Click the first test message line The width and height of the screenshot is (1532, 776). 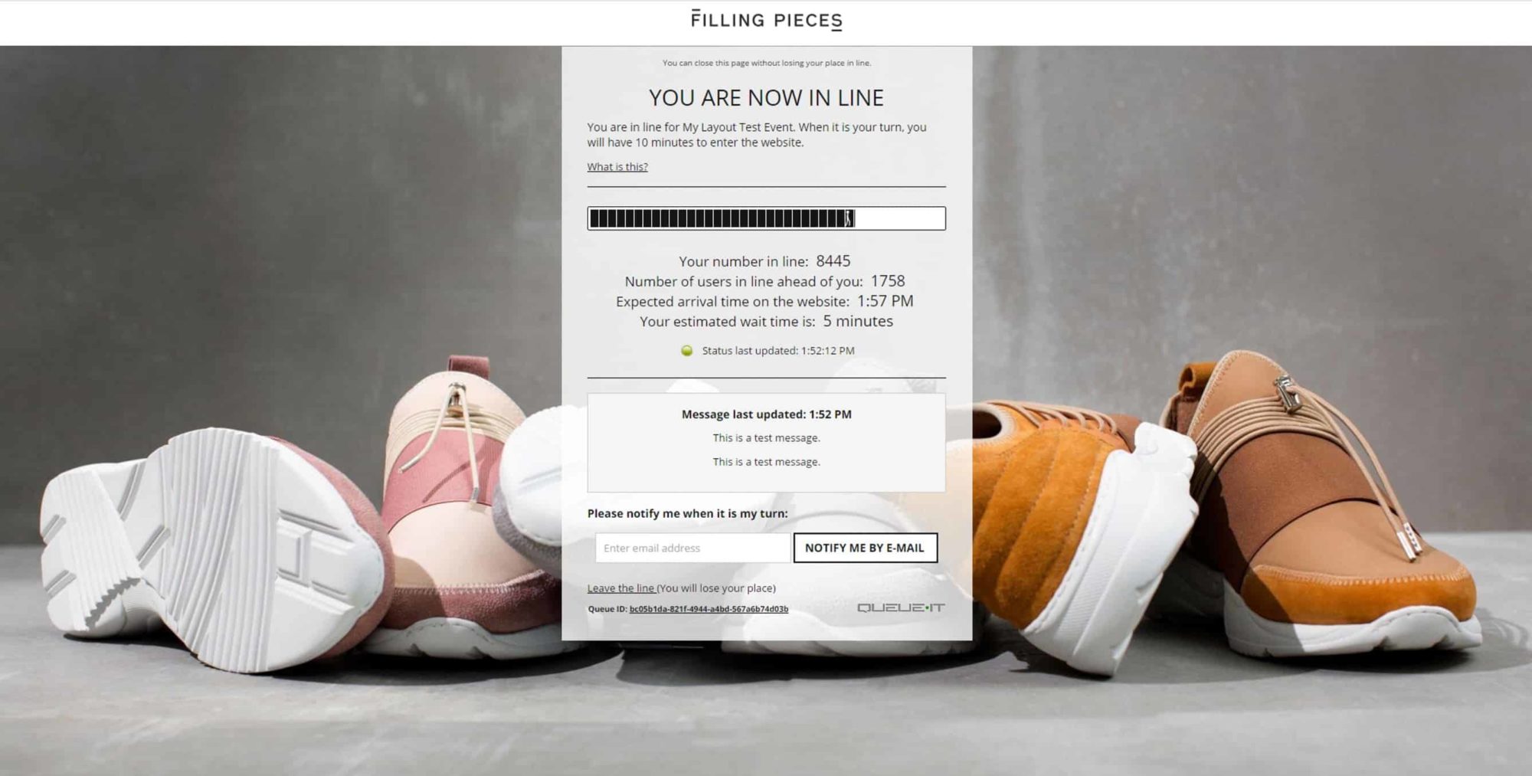pos(766,438)
